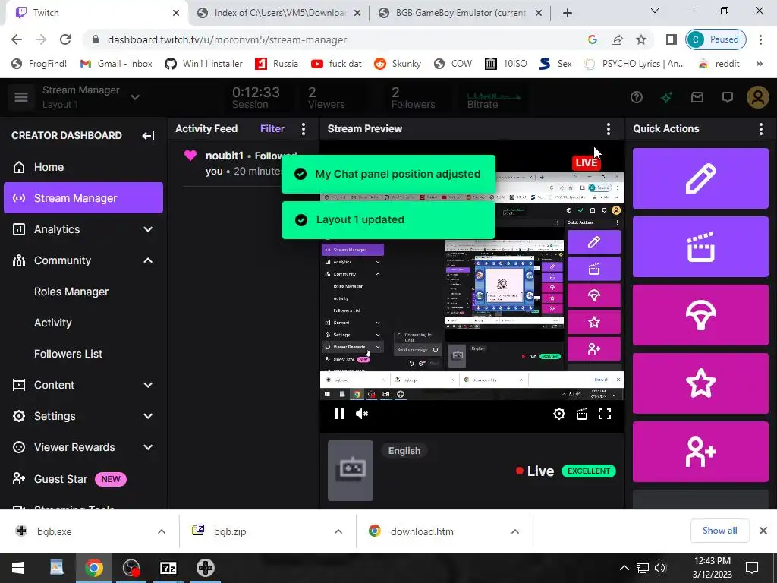Show more bookmarks overflow chevron

point(759,64)
